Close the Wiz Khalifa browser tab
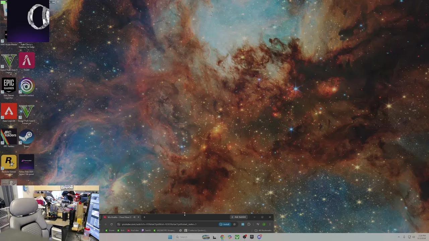The height and width of the screenshot is (241, 429). tap(138, 217)
